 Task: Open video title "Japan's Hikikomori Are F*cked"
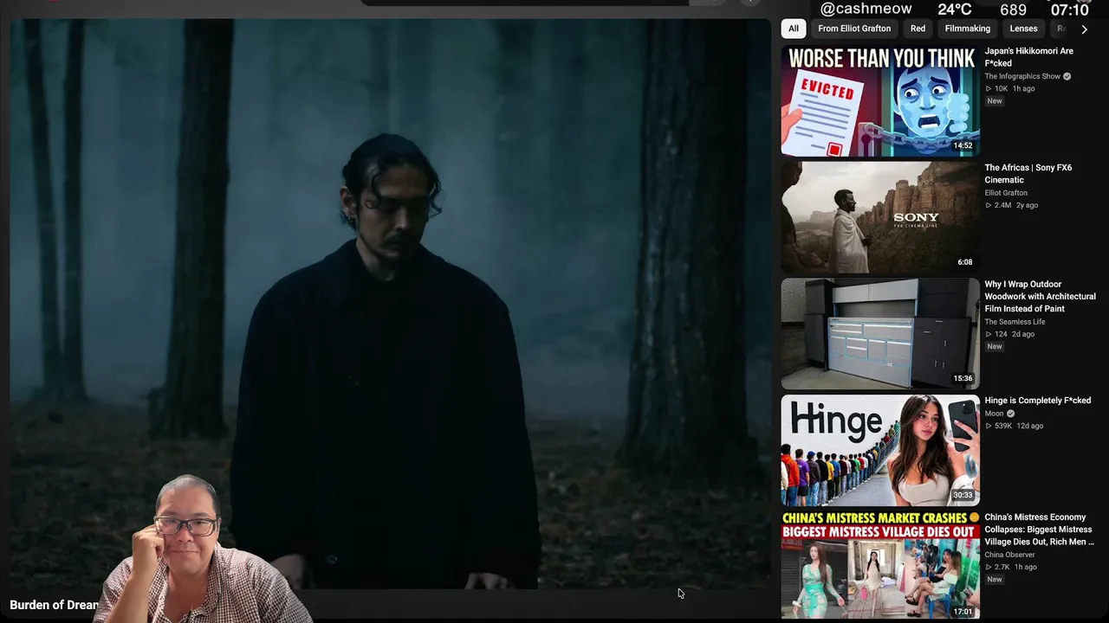(1028, 57)
